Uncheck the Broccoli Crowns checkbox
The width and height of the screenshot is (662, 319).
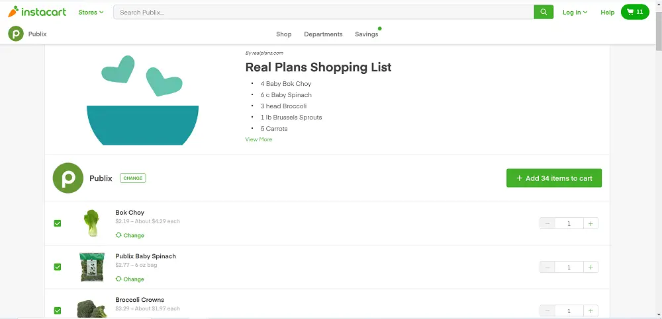(58, 310)
